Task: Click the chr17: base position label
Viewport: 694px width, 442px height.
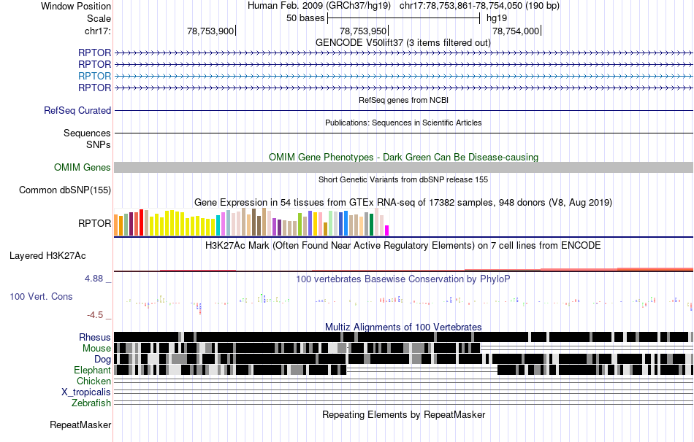Action: [97, 31]
